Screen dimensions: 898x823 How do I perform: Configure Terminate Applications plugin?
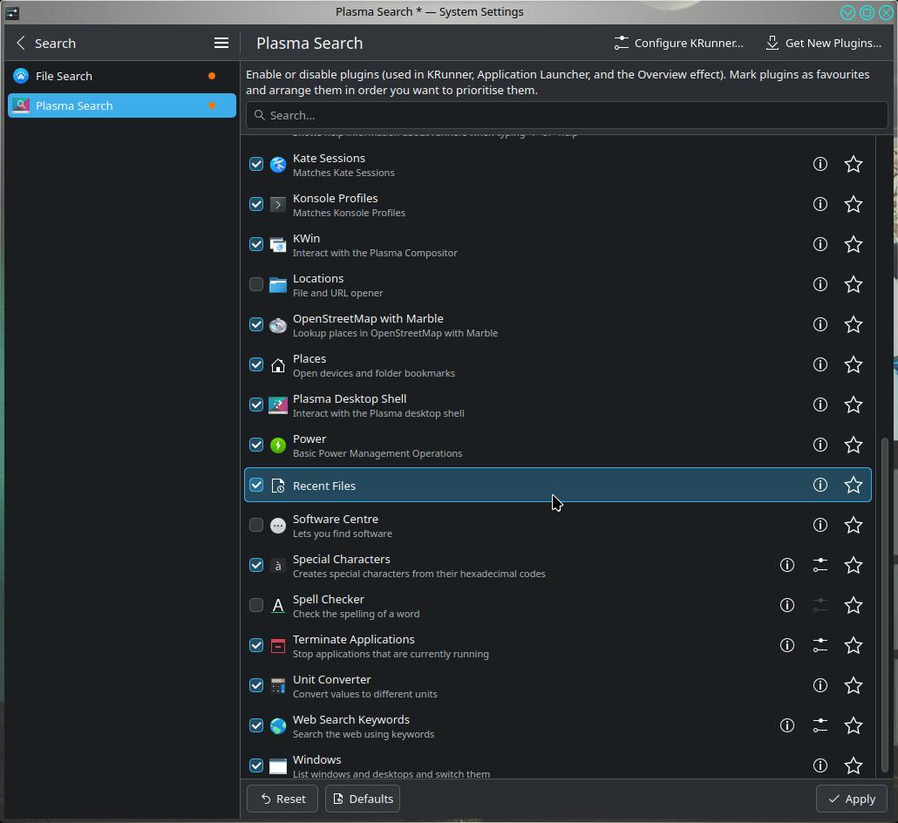click(x=820, y=645)
